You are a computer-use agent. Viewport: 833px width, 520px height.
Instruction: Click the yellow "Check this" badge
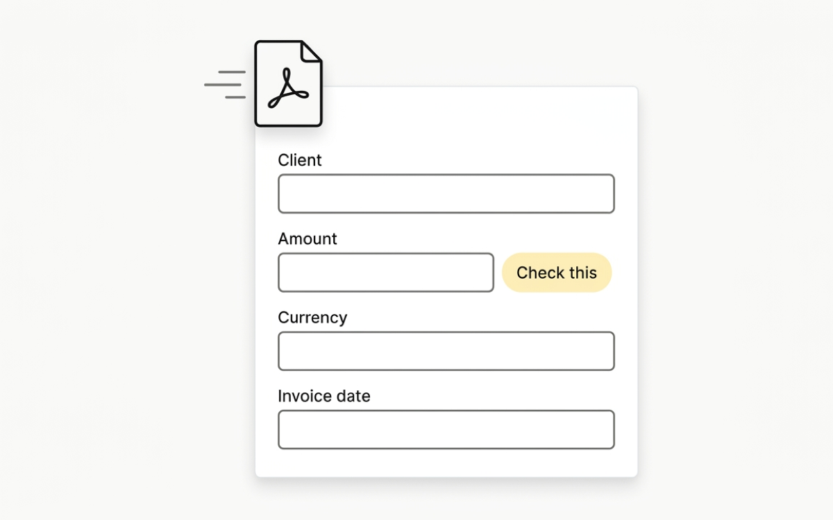click(x=557, y=272)
